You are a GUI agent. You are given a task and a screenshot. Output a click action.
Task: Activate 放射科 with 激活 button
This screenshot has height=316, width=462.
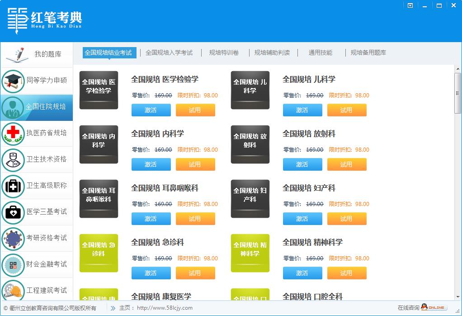[302, 164]
